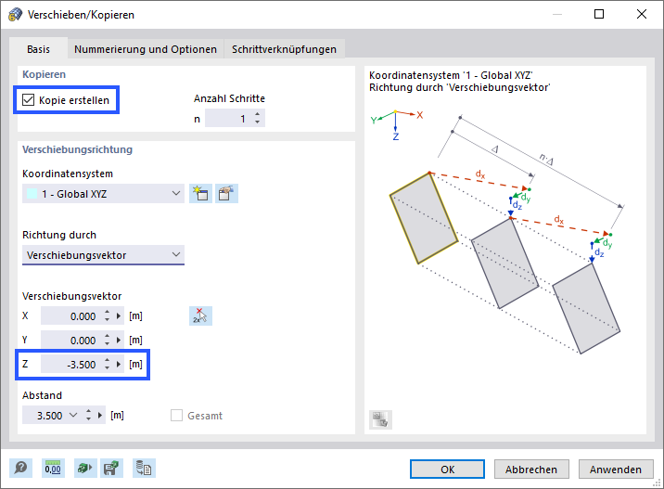Click the graphic settings icon under the preview
This screenshot has width=664, height=489.
point(380,419)
